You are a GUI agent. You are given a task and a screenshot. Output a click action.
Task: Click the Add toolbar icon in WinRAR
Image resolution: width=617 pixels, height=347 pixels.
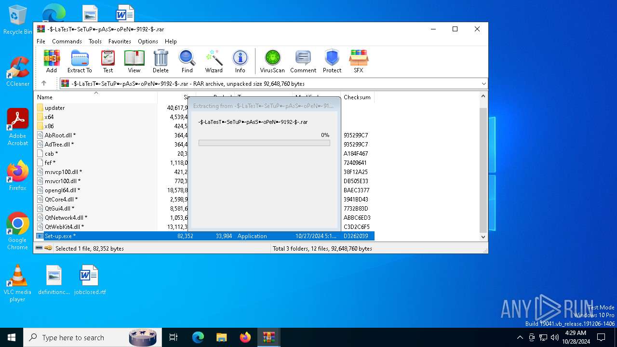coord(52,61)
